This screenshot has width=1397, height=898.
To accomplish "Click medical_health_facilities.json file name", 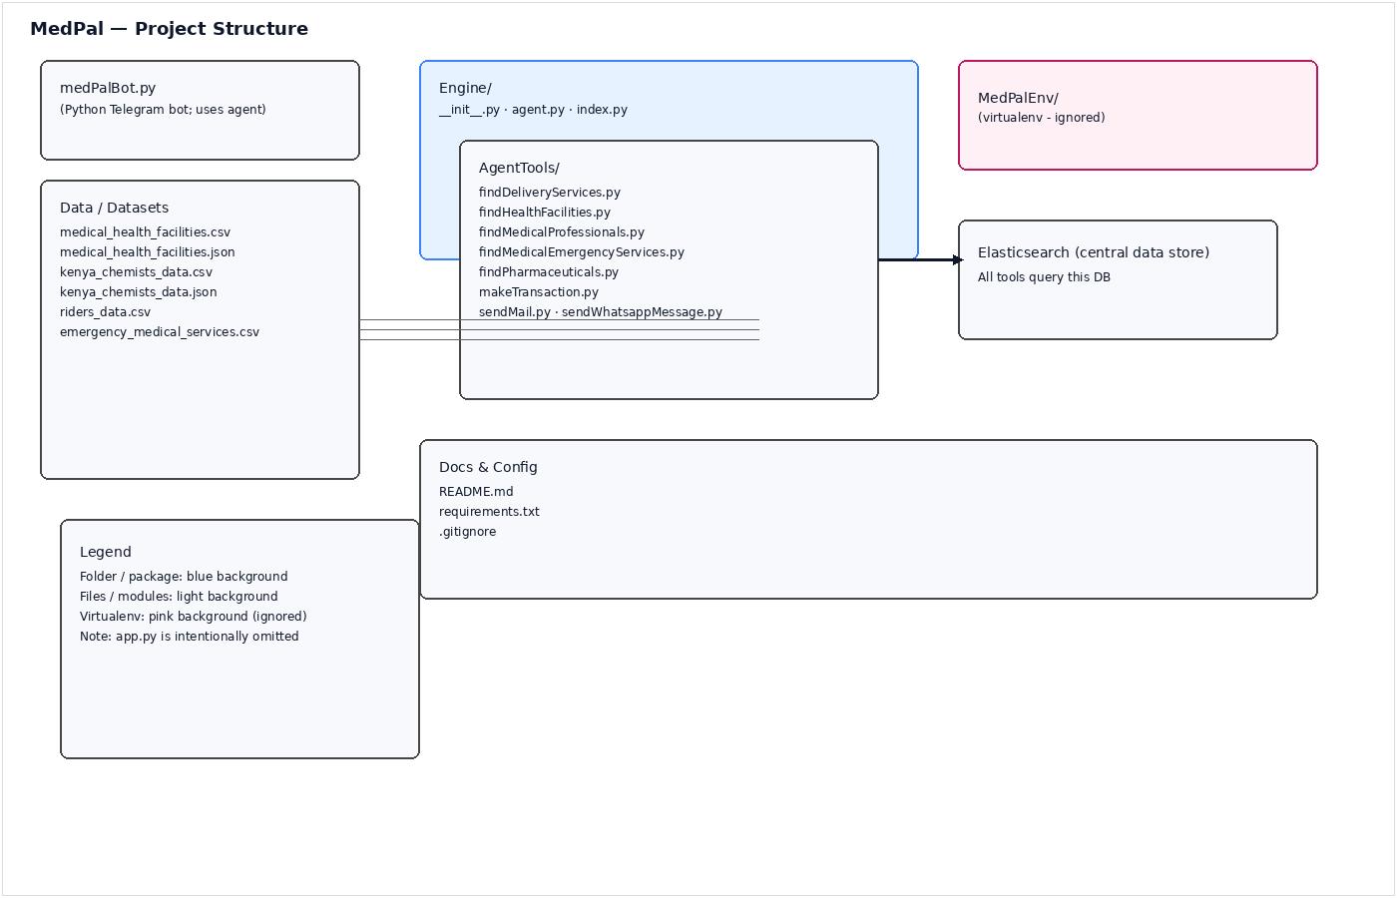I will 148,252.
